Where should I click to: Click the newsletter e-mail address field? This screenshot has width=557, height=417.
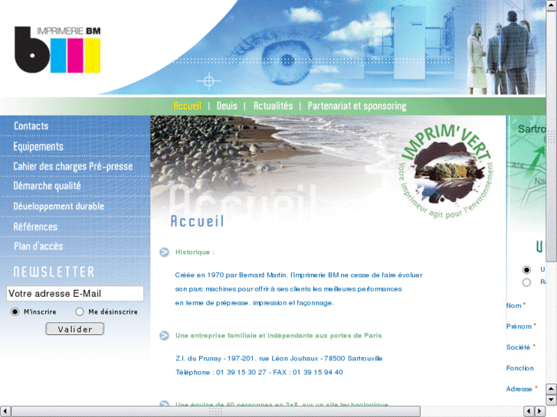click(x=75, y=294)
